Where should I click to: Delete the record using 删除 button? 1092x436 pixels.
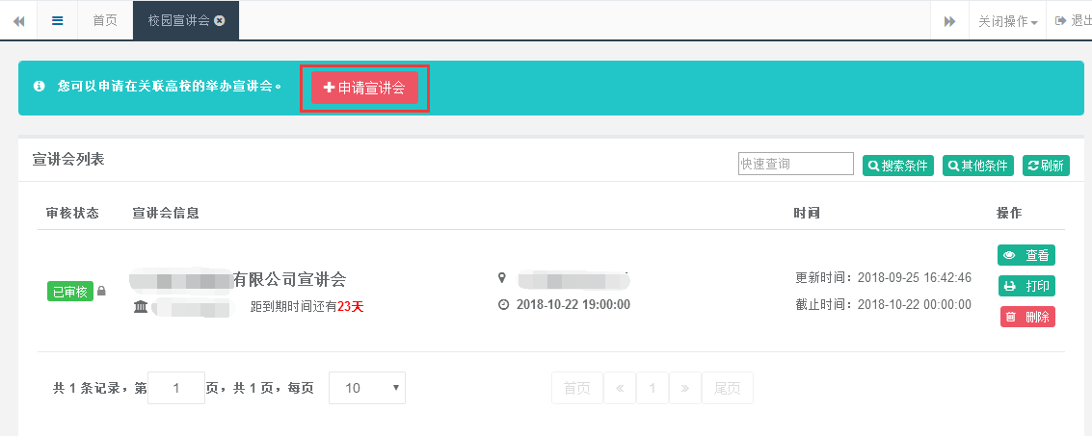pos(1025,317)
